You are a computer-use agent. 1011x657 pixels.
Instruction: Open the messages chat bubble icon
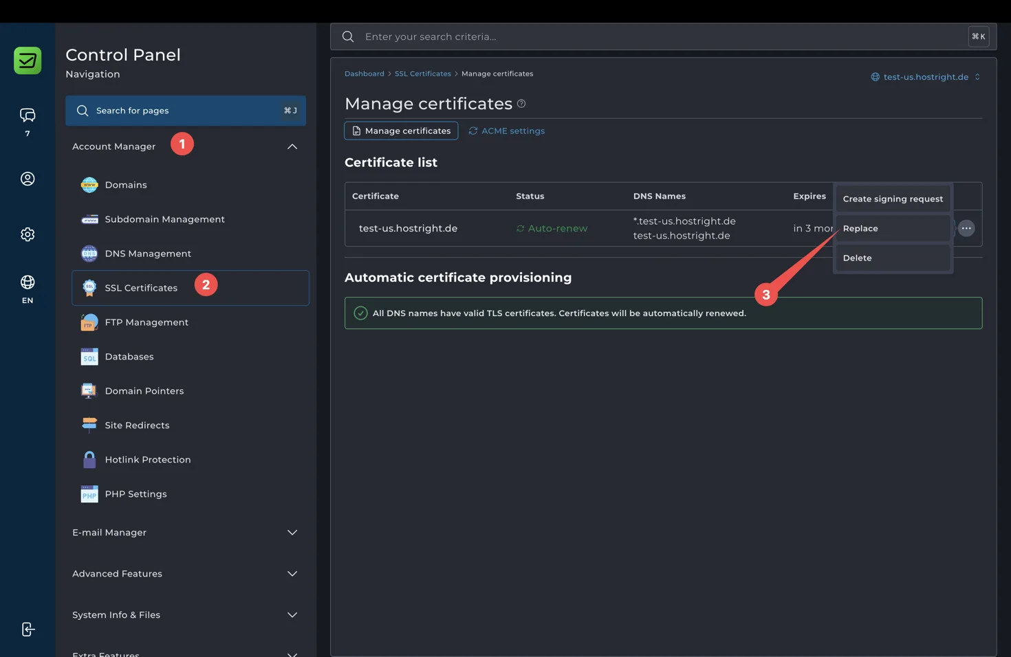pos(28,115)
